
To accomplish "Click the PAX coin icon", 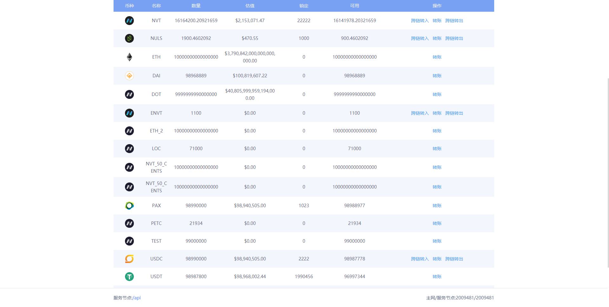I will pyautogui.click(x=129, y=206).
